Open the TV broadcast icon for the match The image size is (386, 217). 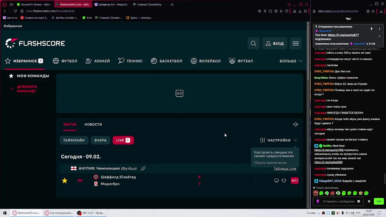point(277,181)
